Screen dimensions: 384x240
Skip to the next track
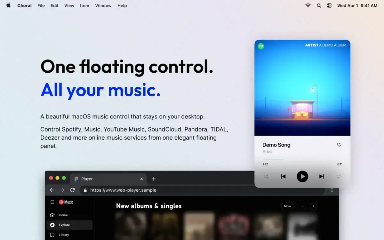(322, 176)
